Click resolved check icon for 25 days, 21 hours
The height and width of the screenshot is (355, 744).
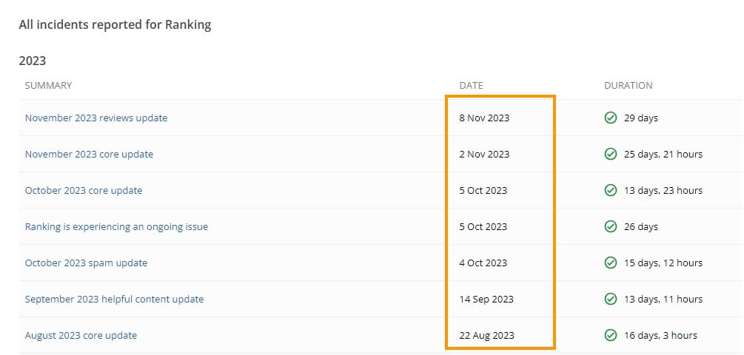[x=611, y=154]
